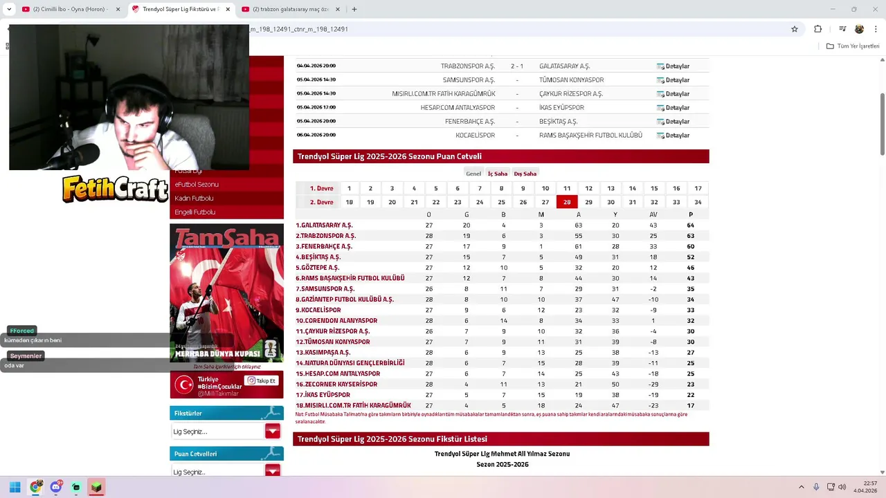Open 9.KOCAELİSPOR team link
The height and width of the screenshot is (498, 886).
[318, 310]
